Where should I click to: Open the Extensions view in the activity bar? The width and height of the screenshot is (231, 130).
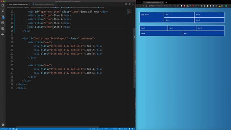3,28
